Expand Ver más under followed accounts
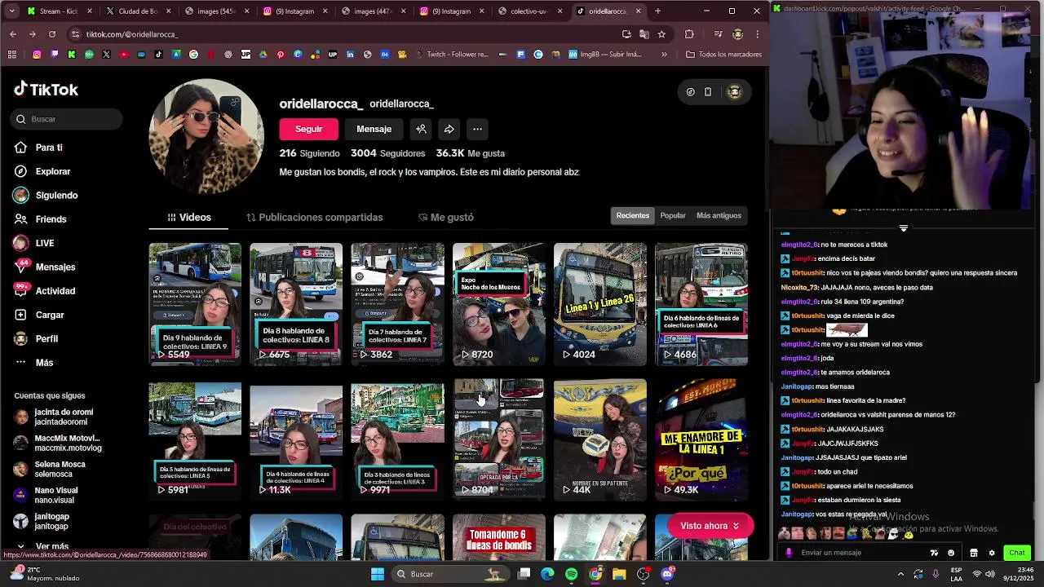Screen dimensions: 1044x587 tap(44, 546)
